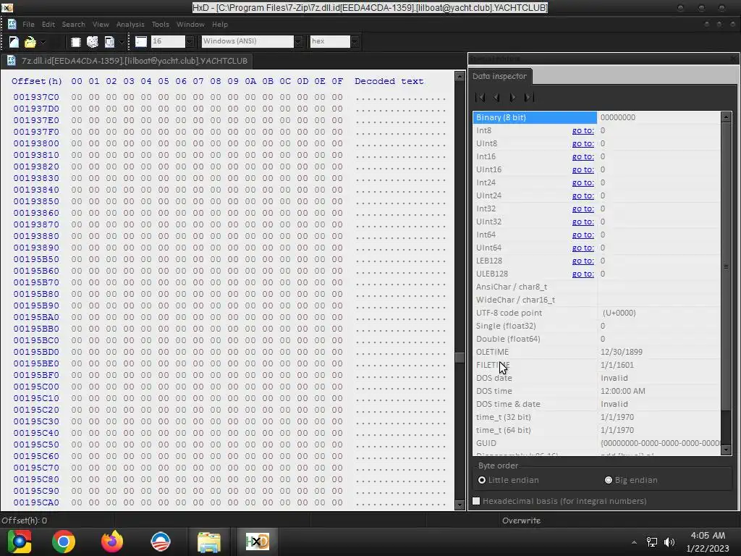Open Firefox from taskbar
This screenshot has height=556, width=741.
click(112, 542)
